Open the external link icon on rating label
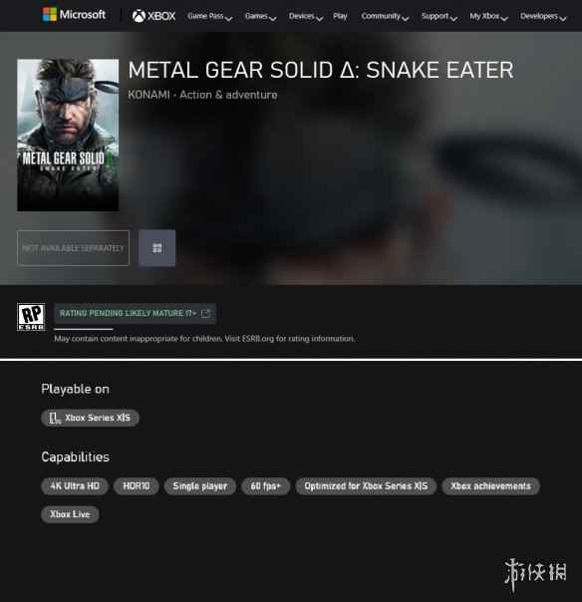This screenshot has height=602, width=582. pos(205,314)
